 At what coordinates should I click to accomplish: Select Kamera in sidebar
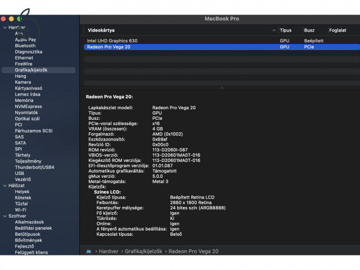tap(23, 82)
